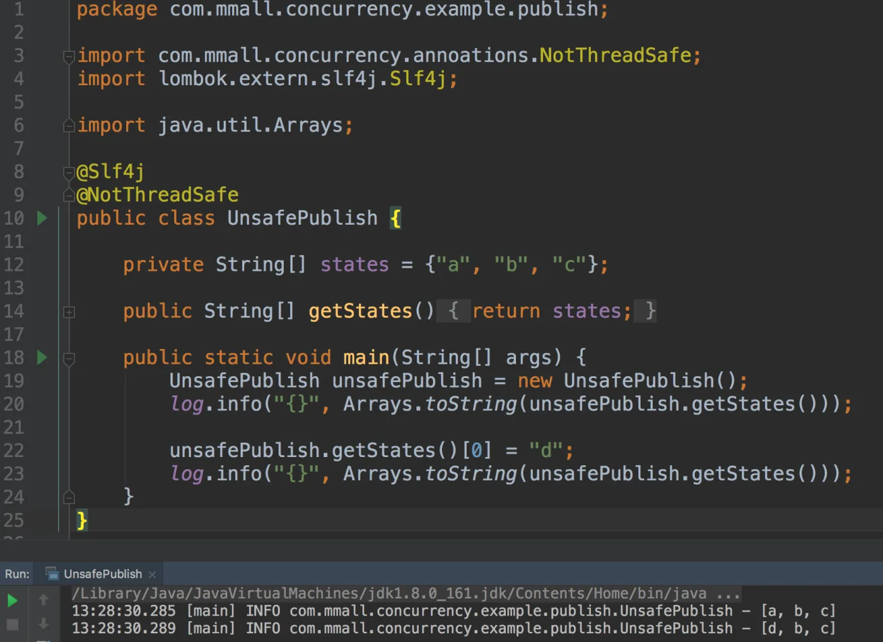Stop the running process
This screenshot has height=642, width=883.
[12, 624]
